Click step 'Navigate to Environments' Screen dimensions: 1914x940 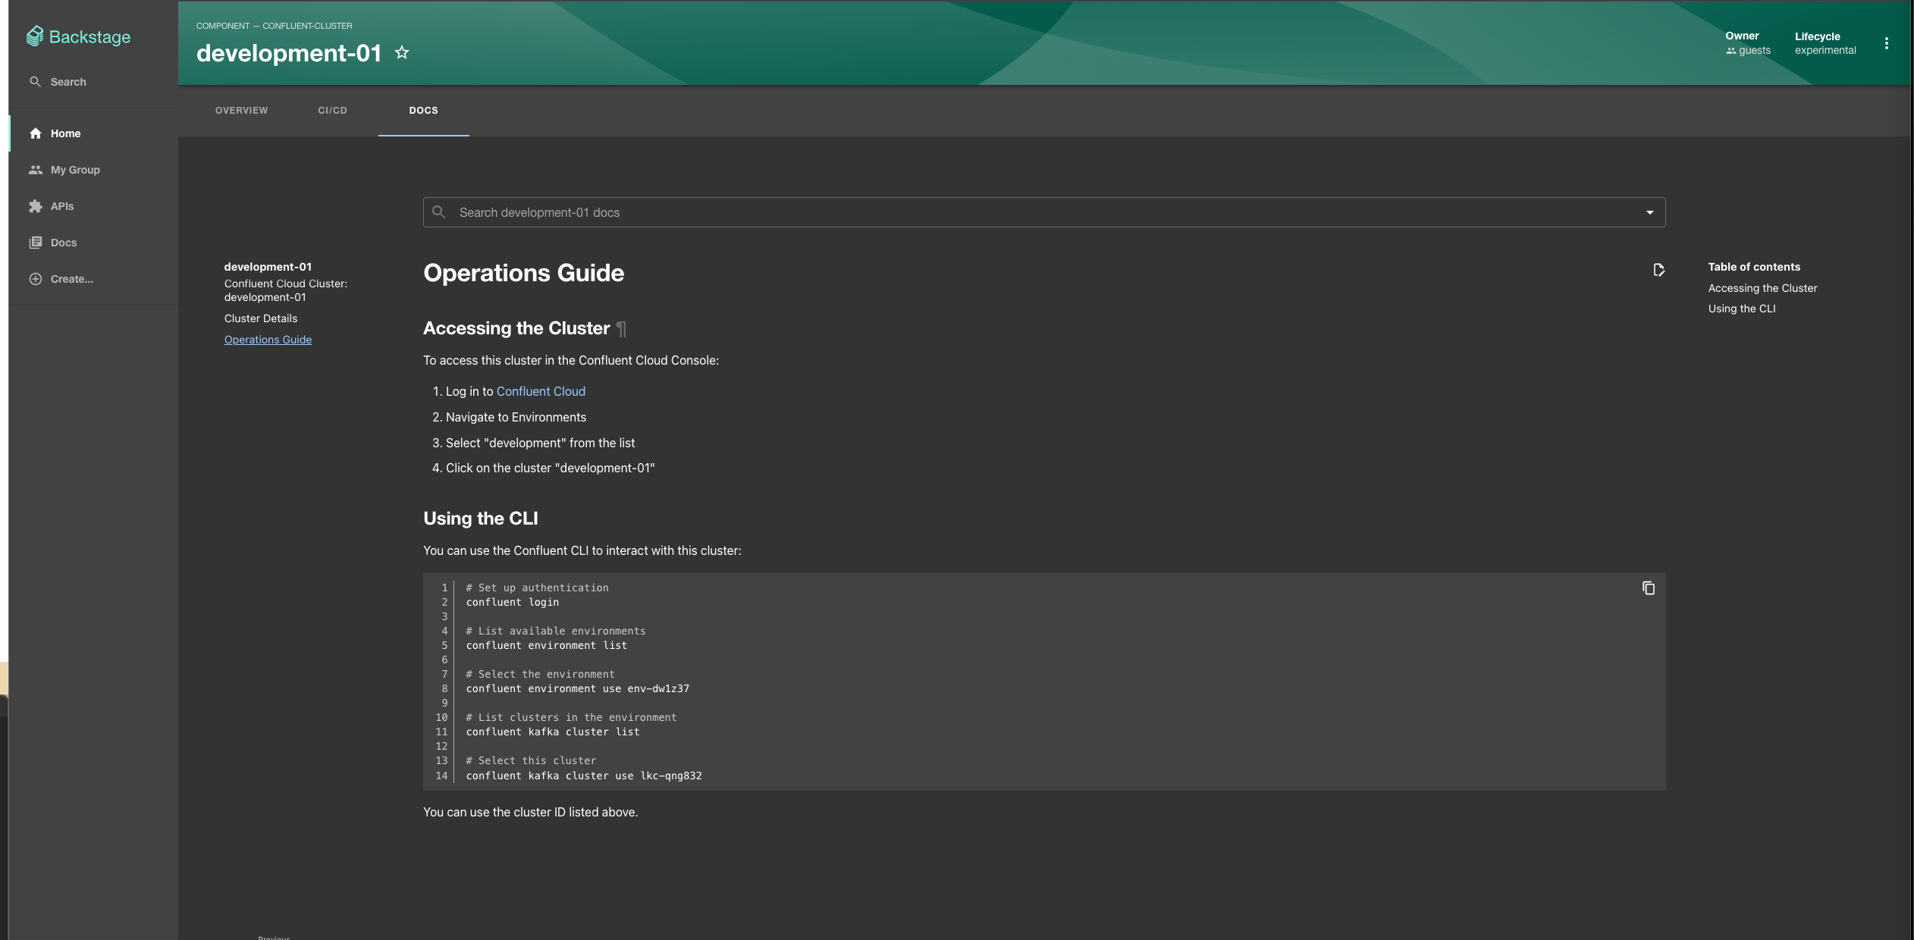tap(516, 417)
